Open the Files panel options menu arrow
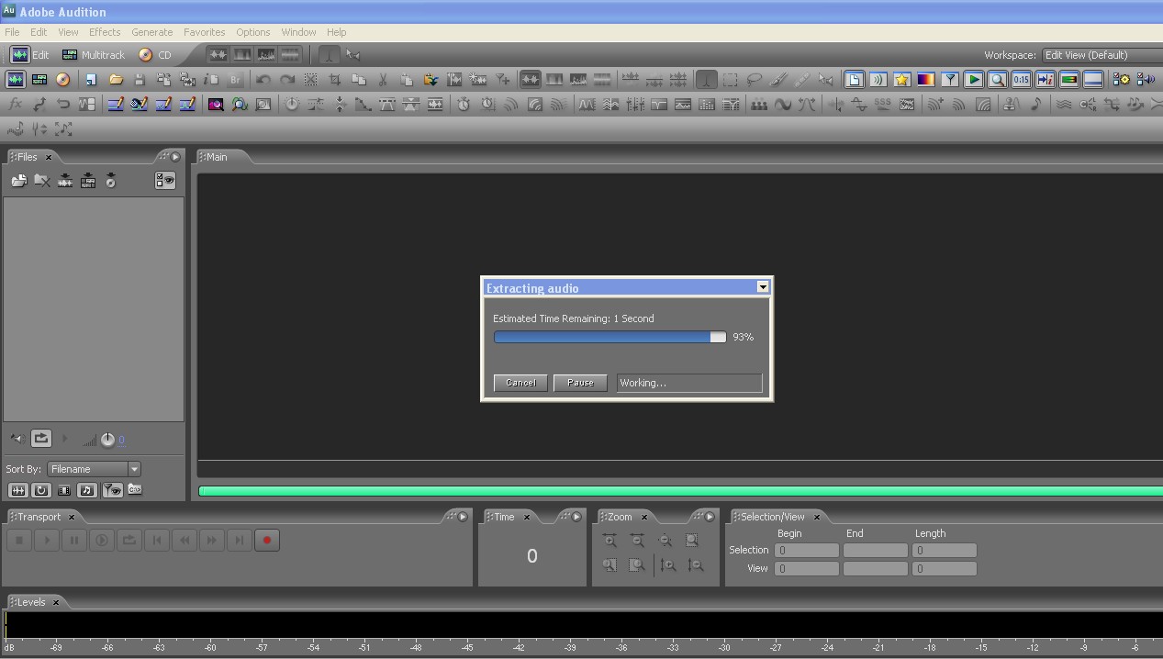This screenshot has height=659, width=1163. tap(175, 157)
